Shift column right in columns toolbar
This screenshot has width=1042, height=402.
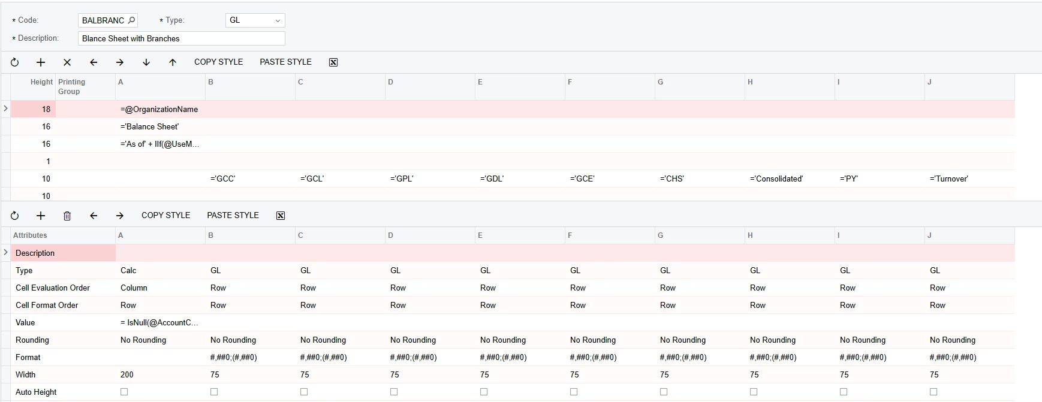point(120,216)
